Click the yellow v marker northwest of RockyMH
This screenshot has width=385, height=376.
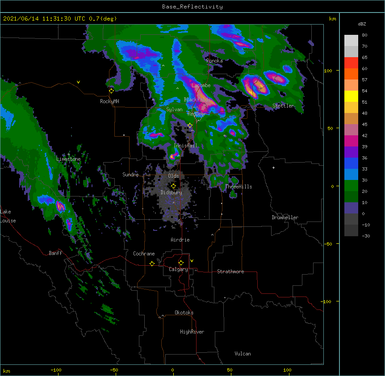[x=78, y=82]
